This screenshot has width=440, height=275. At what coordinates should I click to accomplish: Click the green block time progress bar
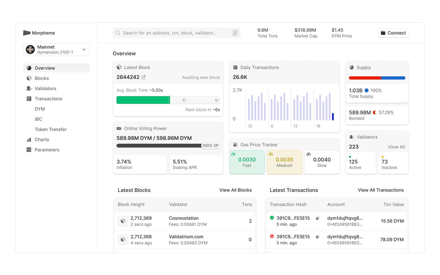[143, 100]
